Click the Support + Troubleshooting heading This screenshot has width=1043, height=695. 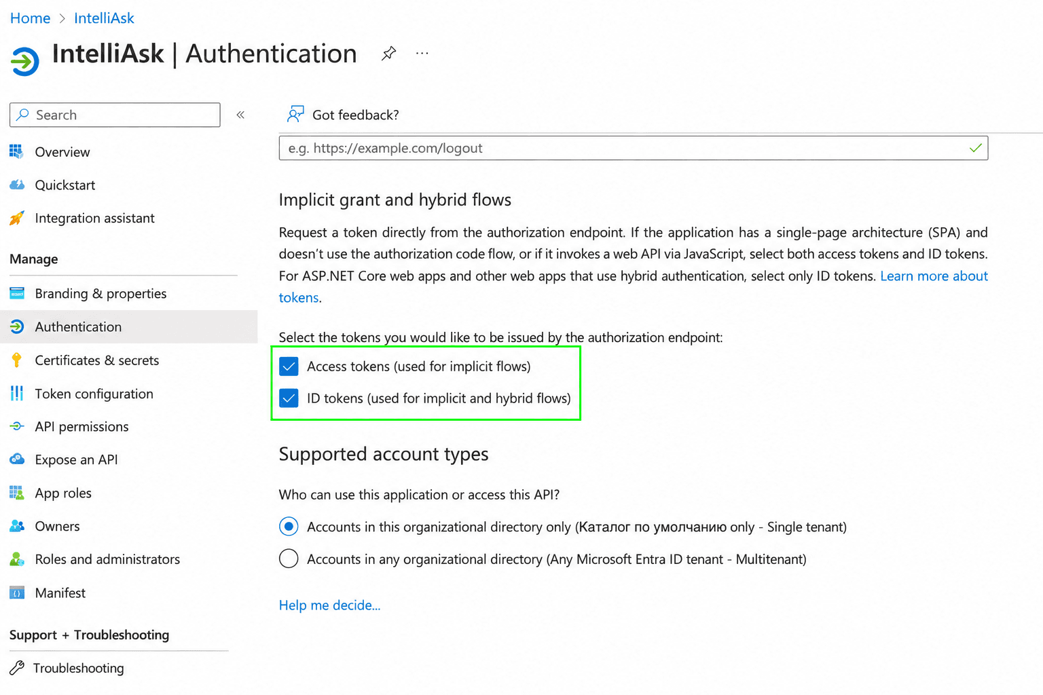click(90, 635)
